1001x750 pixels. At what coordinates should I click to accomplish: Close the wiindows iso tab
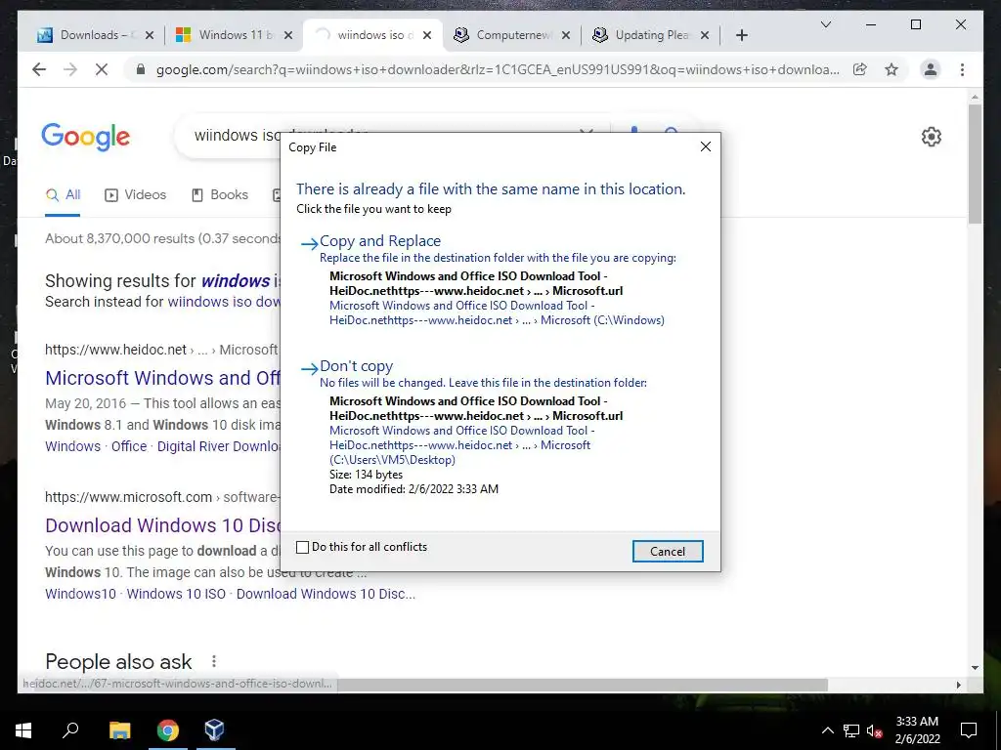tap(427, 35)
